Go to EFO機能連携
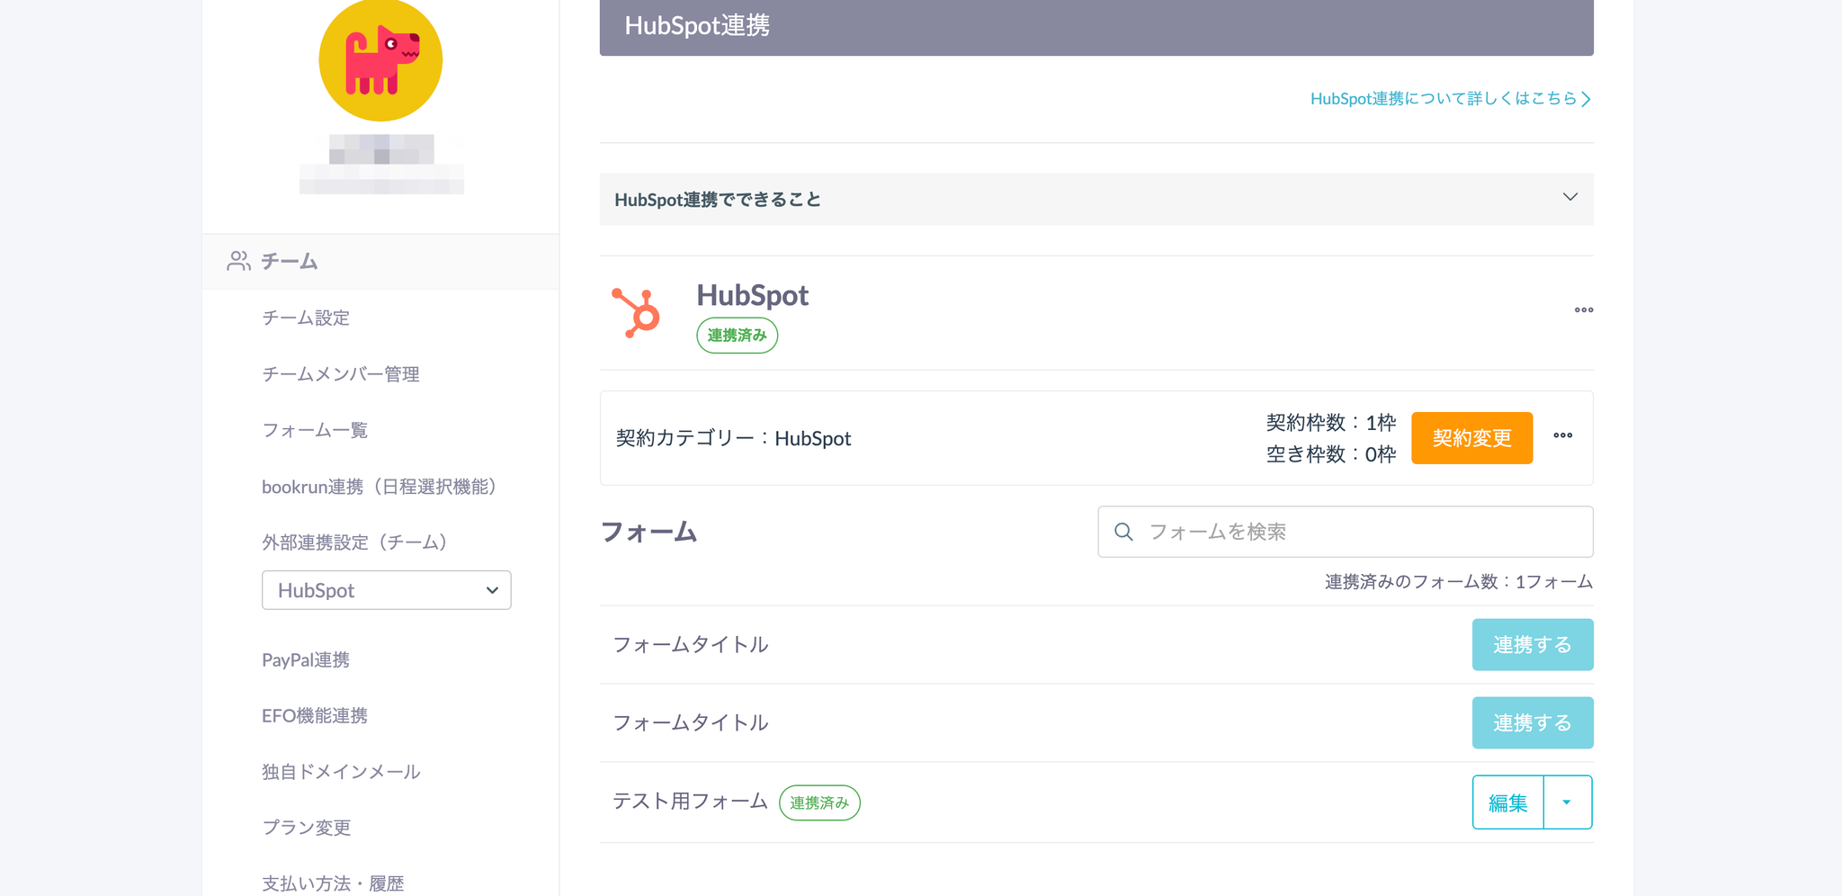The image size is (1842, 896). click(x=315, y=715)
